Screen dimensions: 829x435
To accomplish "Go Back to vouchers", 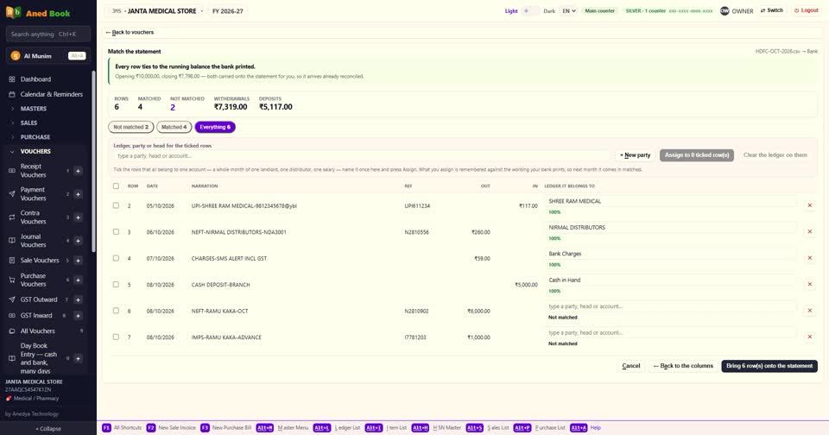I will tap(130, 32).
